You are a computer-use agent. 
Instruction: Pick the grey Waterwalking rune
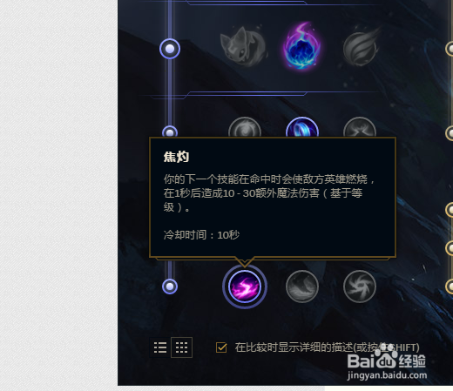pos(302,287)
